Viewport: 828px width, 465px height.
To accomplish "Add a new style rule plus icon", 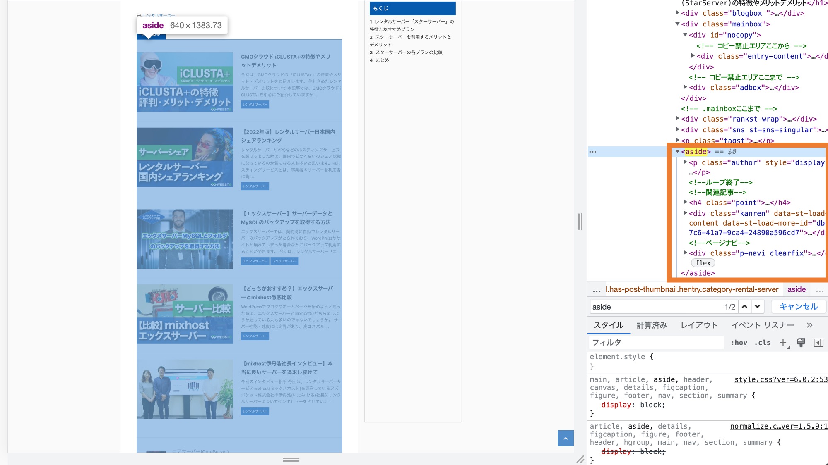I will [783, 343].
